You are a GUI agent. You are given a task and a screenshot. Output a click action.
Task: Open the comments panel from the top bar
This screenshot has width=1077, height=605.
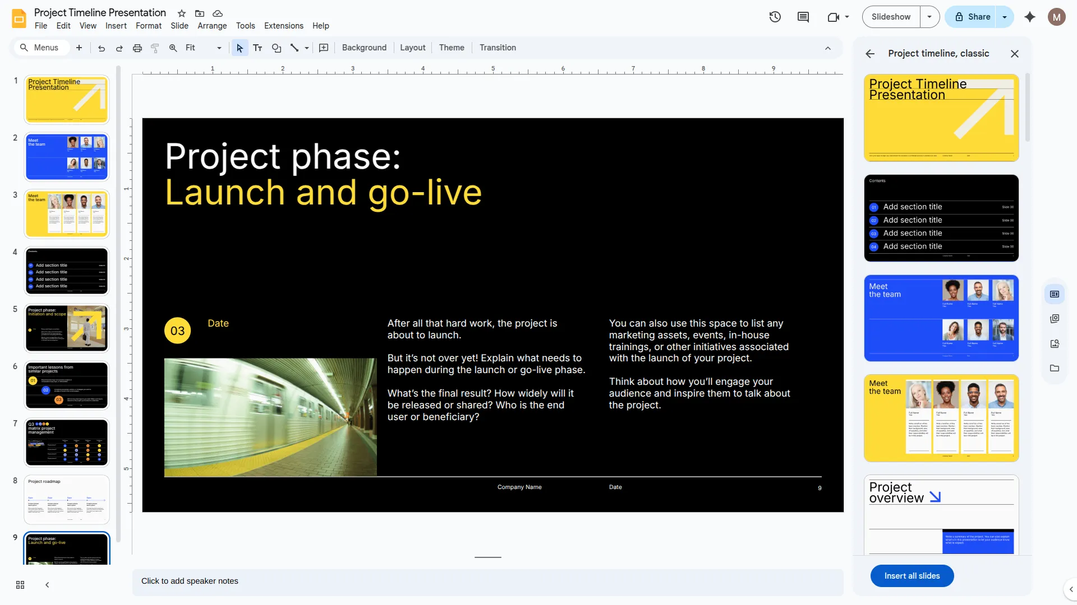pos(803,17)
